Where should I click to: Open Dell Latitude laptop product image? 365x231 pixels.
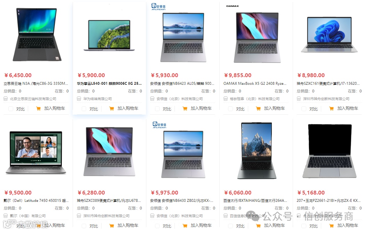(36, 152)
